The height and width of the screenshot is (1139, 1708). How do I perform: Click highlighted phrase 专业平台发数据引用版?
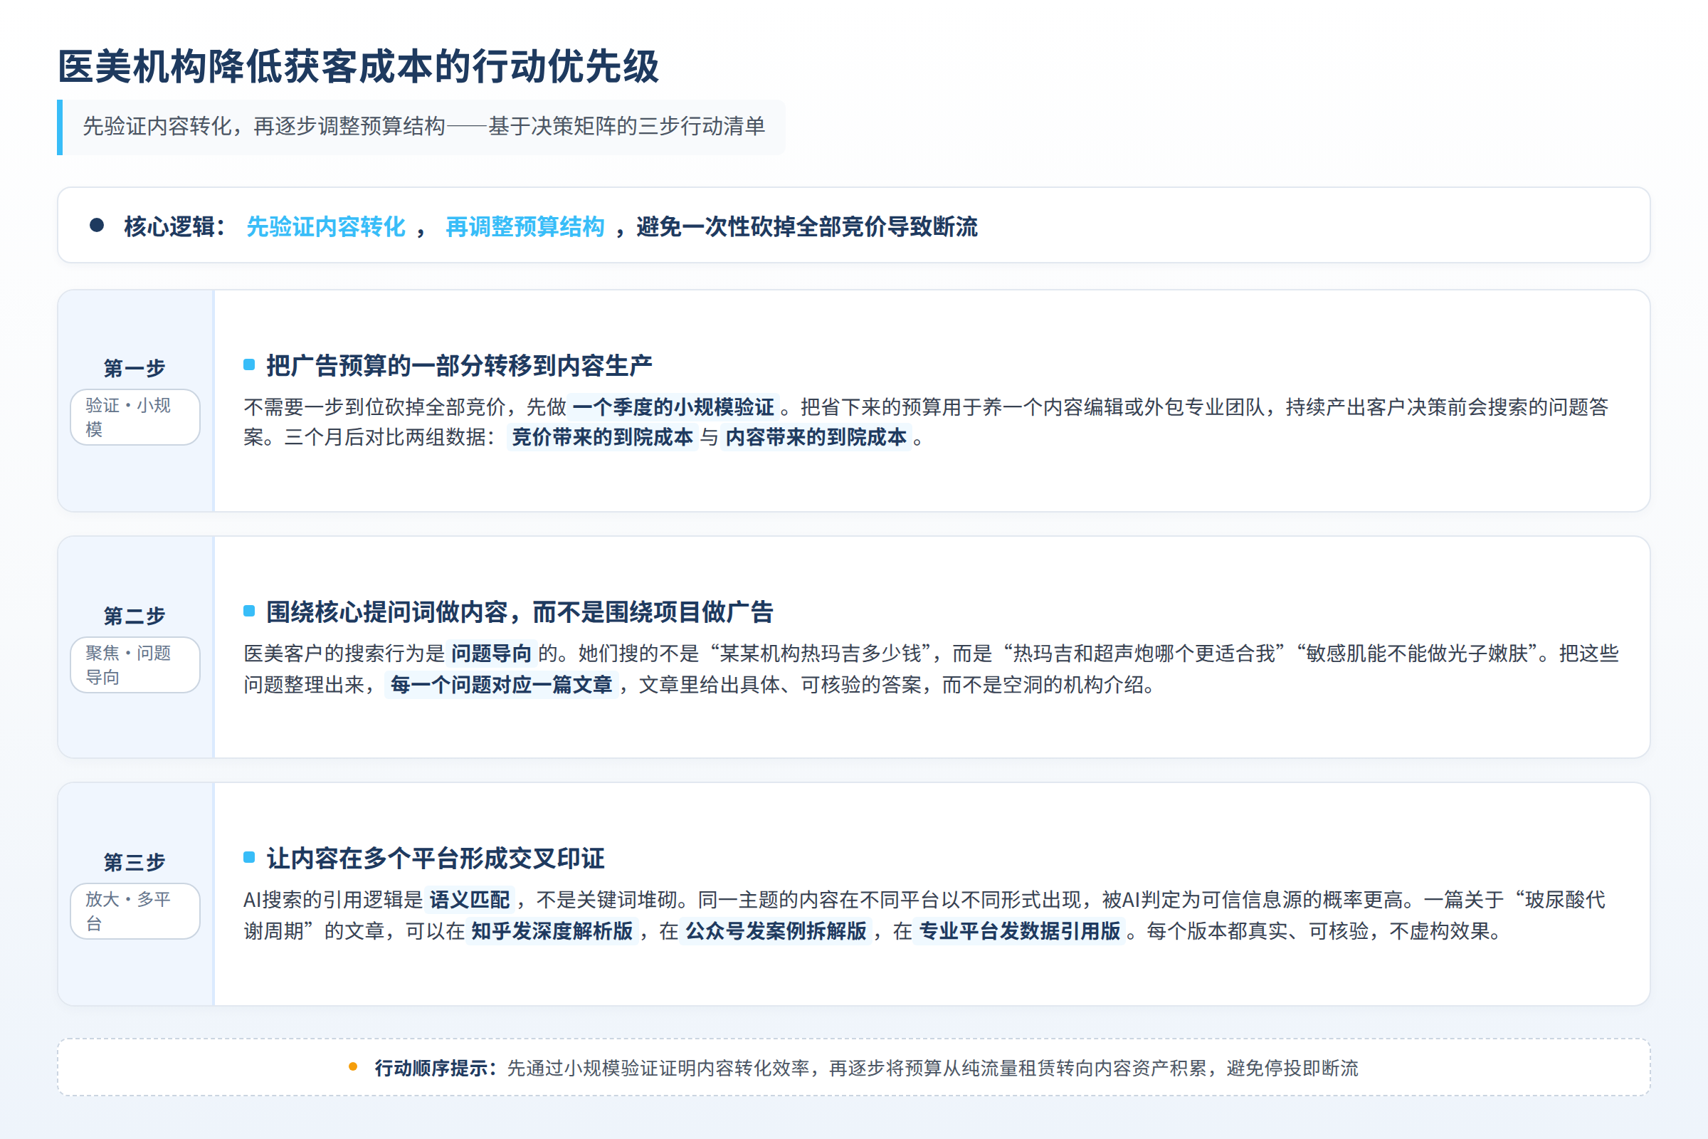point(1020,931)
